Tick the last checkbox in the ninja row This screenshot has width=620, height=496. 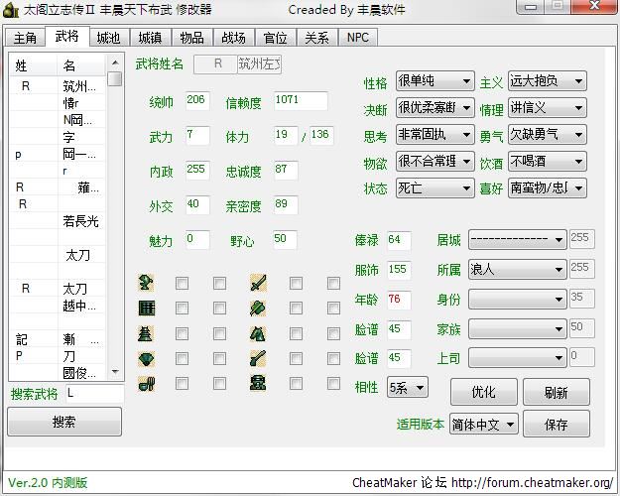332,383
